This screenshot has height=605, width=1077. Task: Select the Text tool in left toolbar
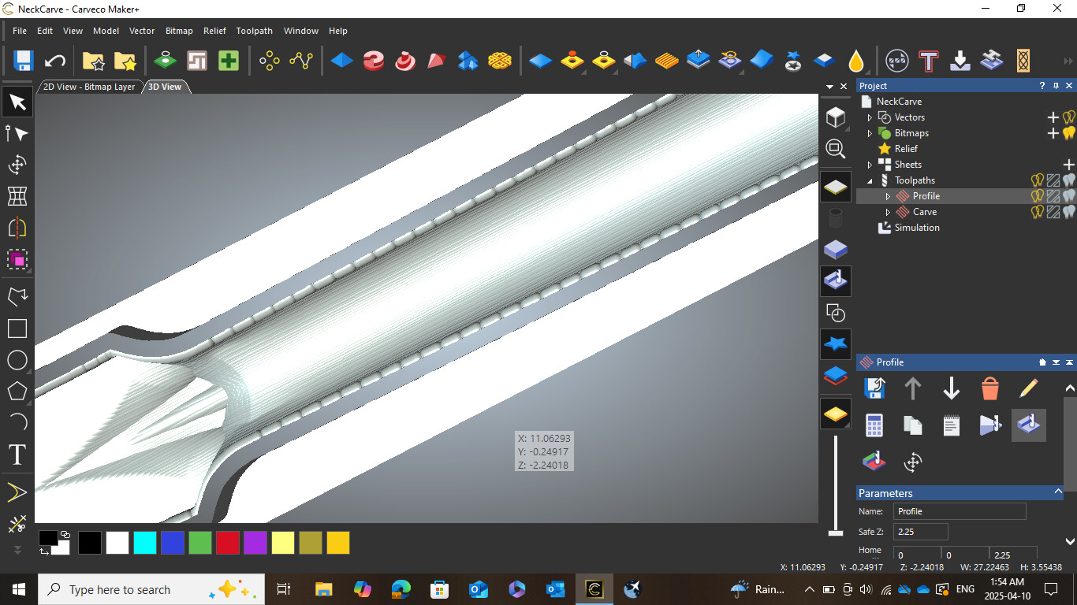(x=17, y=455)
